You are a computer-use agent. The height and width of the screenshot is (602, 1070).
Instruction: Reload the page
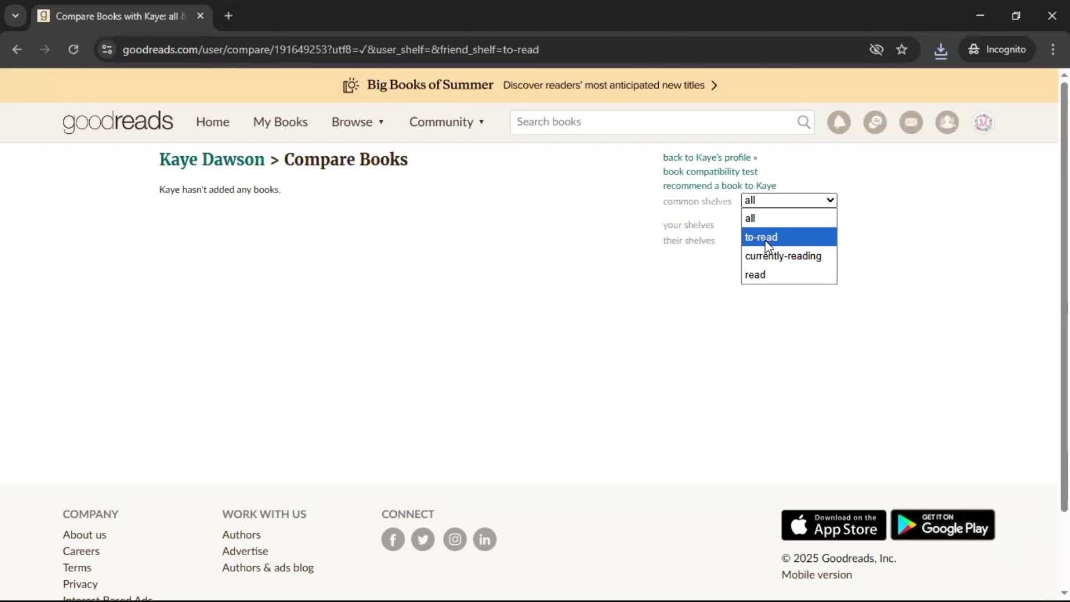73,50
